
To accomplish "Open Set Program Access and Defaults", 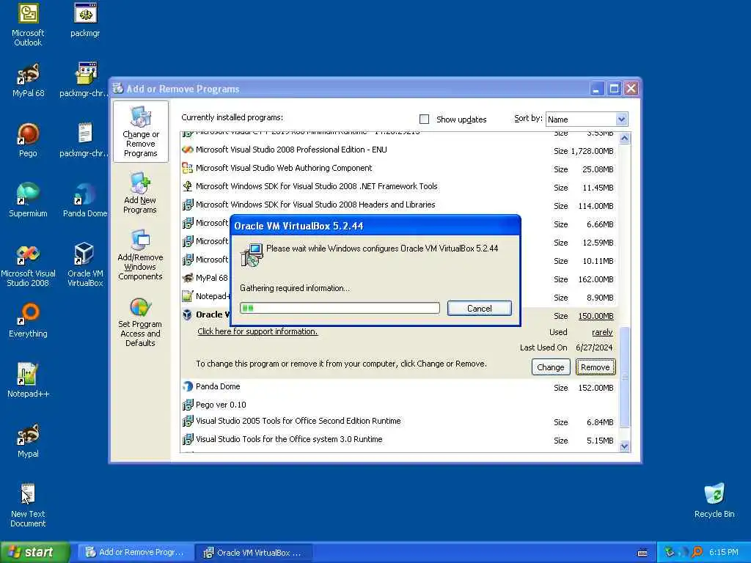I will point(140,321).
